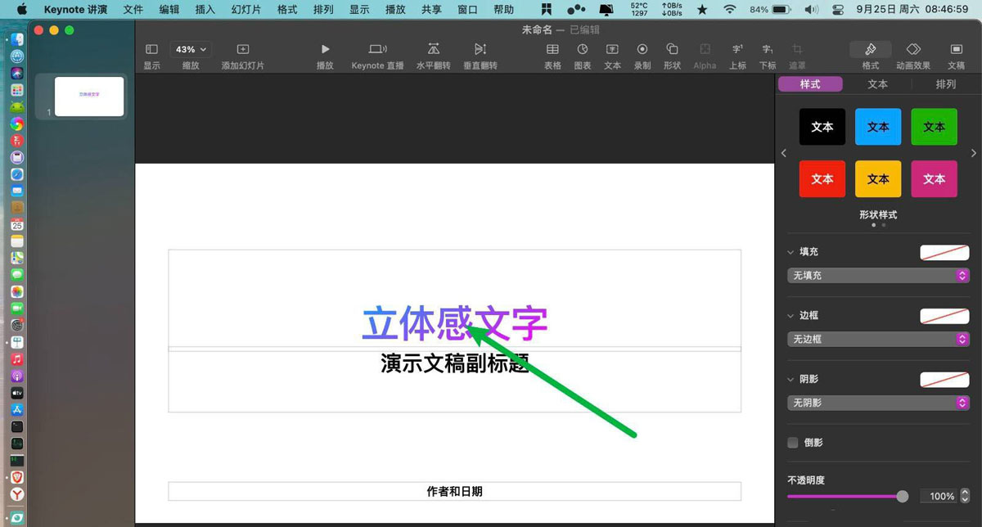Open the Apple menu
982x527 pixels.
(x=22, y=10)
